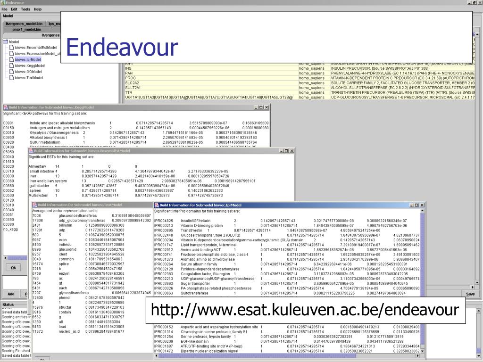The height and width of the screenshot is (362, 483).
Task: Click the TextModel build window title icon
Action: point(34,205)
